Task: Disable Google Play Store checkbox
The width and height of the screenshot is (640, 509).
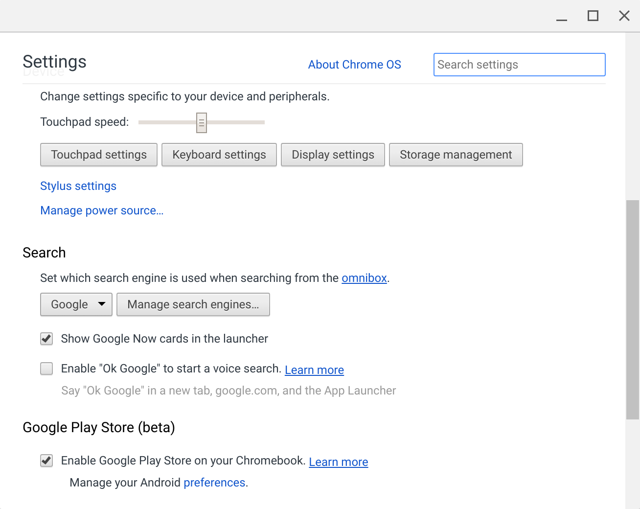Action: 46,461
